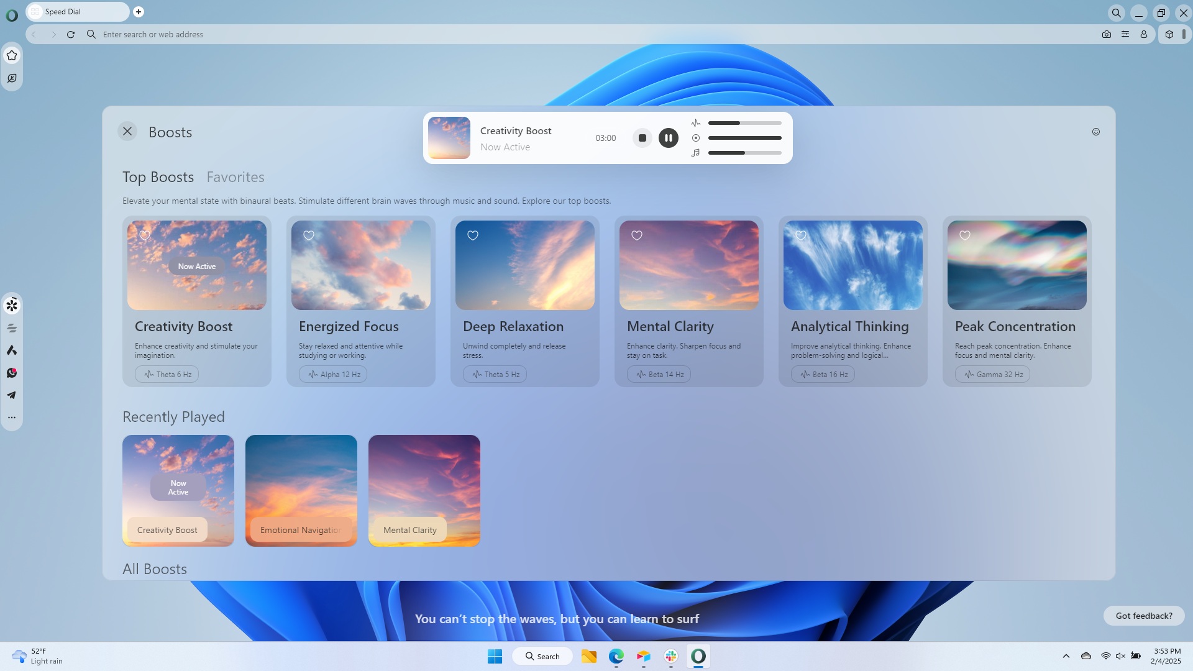
Task: Open Speed Dial home in sidebar
Action: click(x=12, y=56)
